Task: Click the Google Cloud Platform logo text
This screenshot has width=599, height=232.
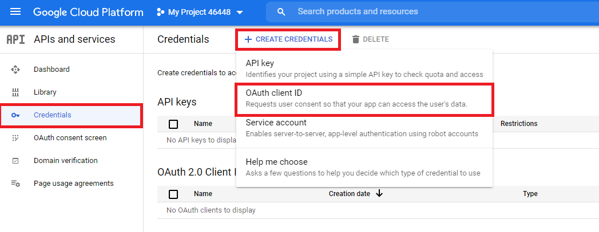Action: (88, 12)
